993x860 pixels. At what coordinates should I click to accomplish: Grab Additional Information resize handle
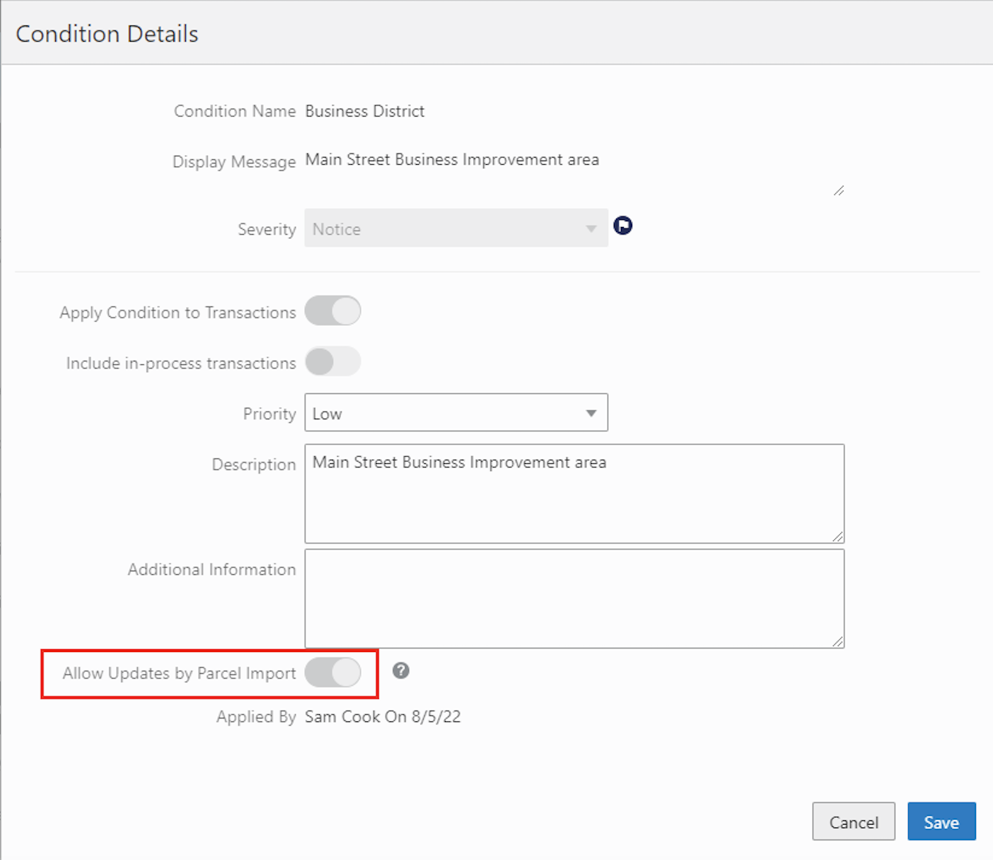tap(838, 641)
